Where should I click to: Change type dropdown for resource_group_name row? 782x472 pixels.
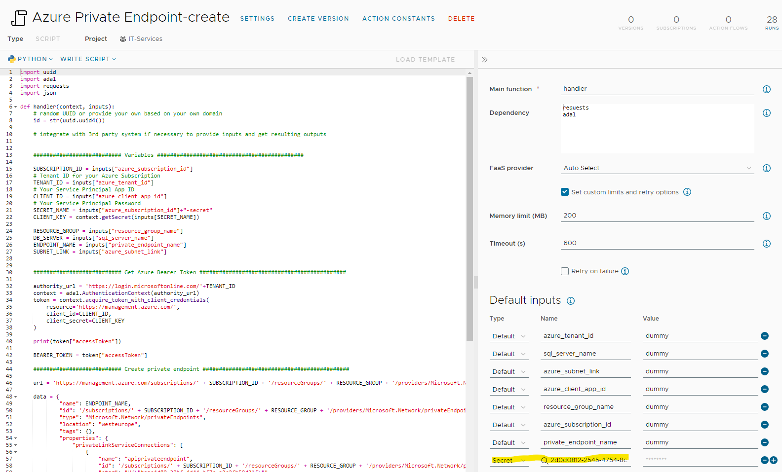tap(509, 407)
